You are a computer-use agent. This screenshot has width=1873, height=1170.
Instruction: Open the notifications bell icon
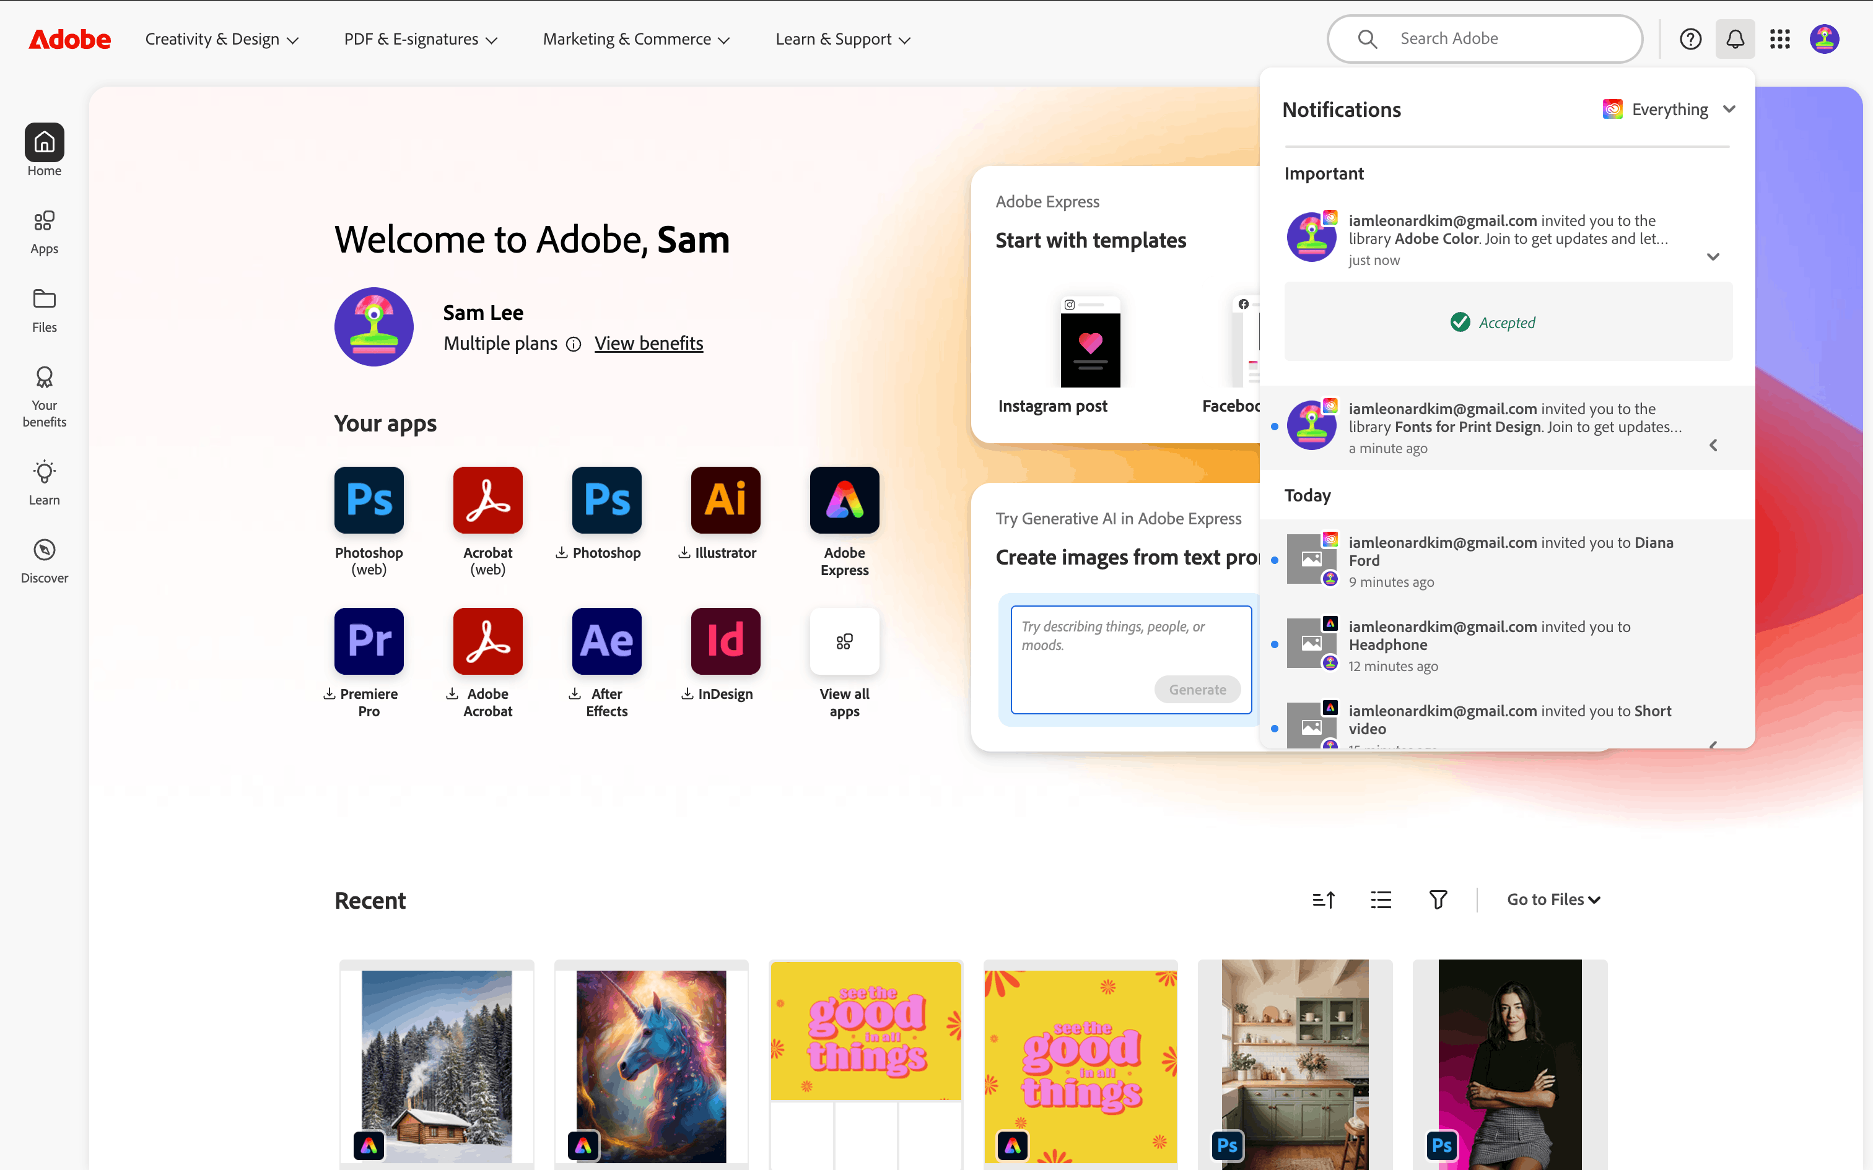pyautogui.click(x=1734, y=38)
